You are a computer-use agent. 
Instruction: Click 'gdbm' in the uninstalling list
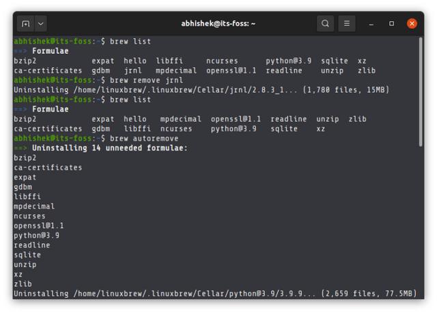[x=23, y=187]
